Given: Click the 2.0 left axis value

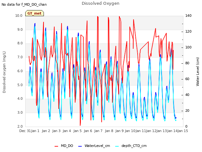Looking at the screenshot, I should [20, 126].
